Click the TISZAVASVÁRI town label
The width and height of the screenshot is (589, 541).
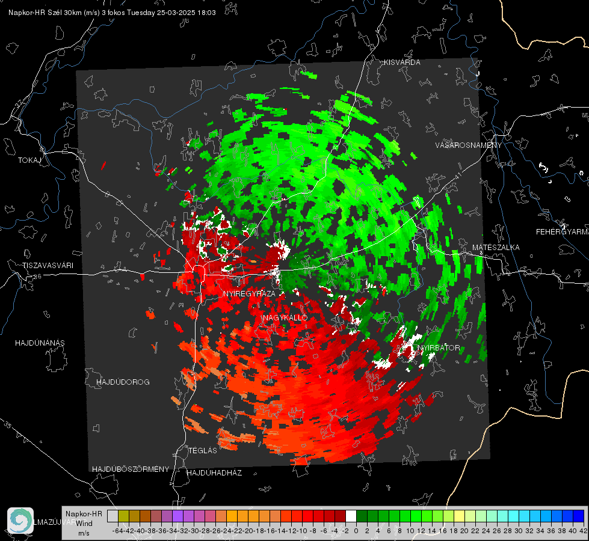click(x=48, y=266)
